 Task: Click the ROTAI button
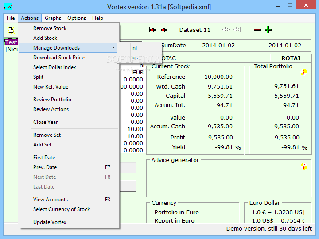tap(291, 58)
